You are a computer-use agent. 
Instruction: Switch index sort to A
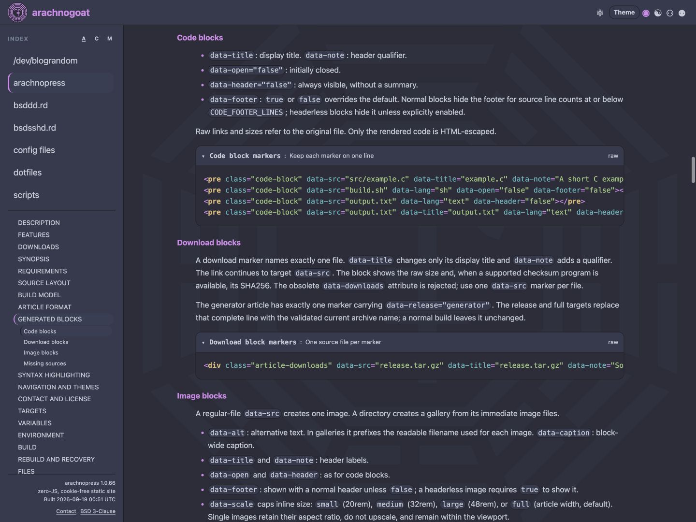point(84,39)
